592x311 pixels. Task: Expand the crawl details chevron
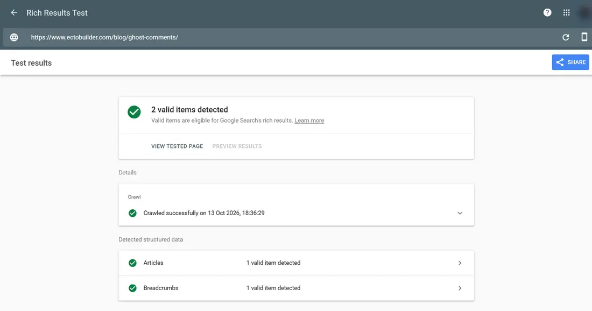pos(460,213)
